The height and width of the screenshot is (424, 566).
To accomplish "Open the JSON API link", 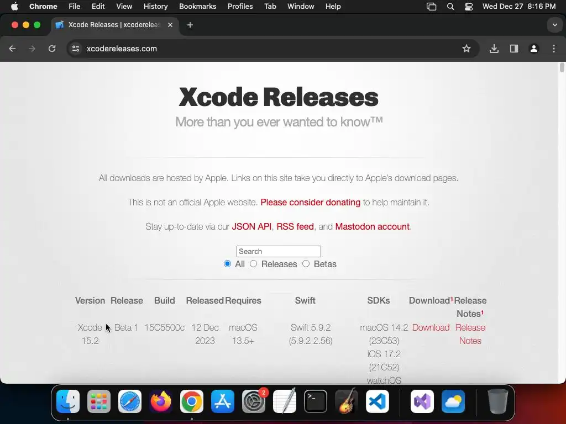I will (x=251, y=226).
